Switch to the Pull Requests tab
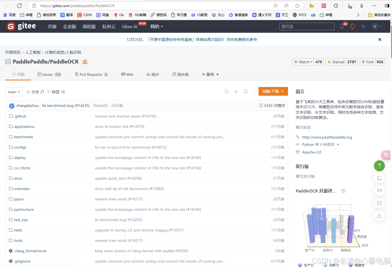392x268 pixels. pyautogui.click(x=91, y=74)
